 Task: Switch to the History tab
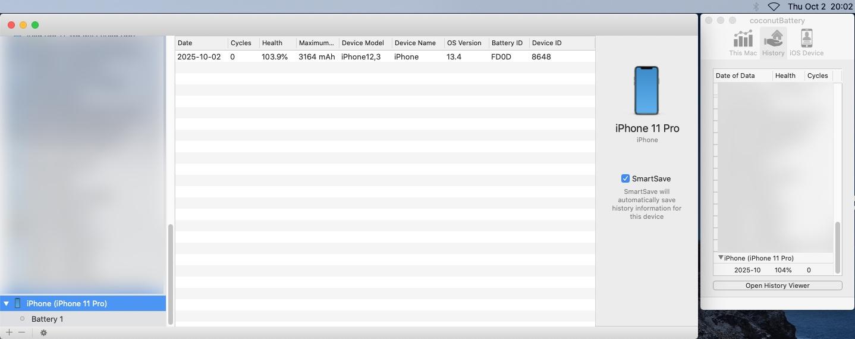[x=773, y=43]
